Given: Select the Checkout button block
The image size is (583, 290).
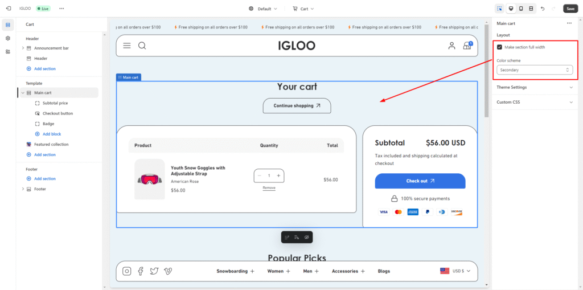Looking at the screenshot, I should pos(58,113).
